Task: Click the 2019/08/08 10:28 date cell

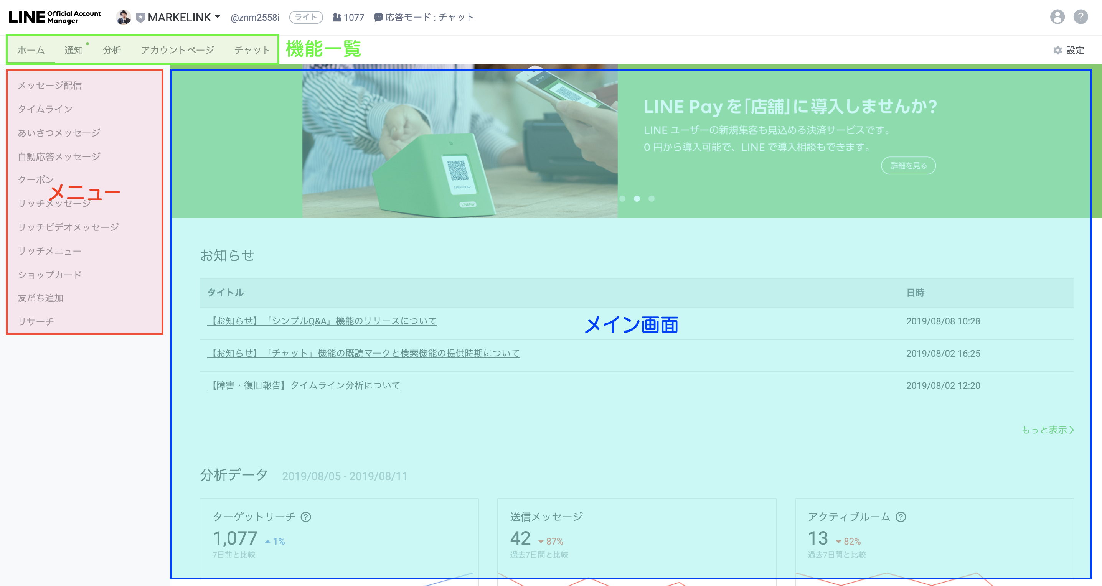Action: point(943,321)
